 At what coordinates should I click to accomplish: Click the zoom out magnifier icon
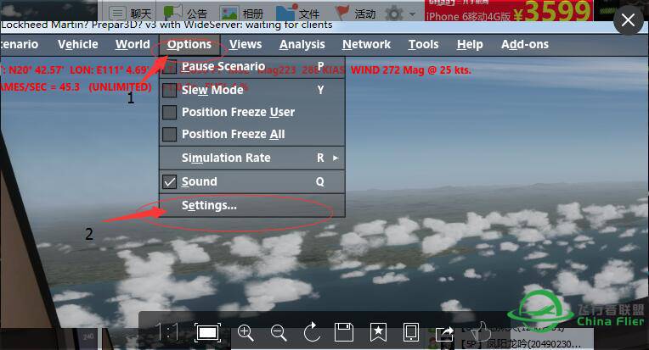tap(278, 332)
